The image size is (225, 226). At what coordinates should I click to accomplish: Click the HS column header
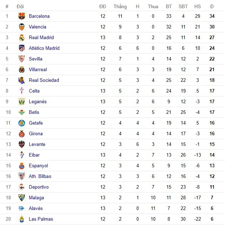197,6
